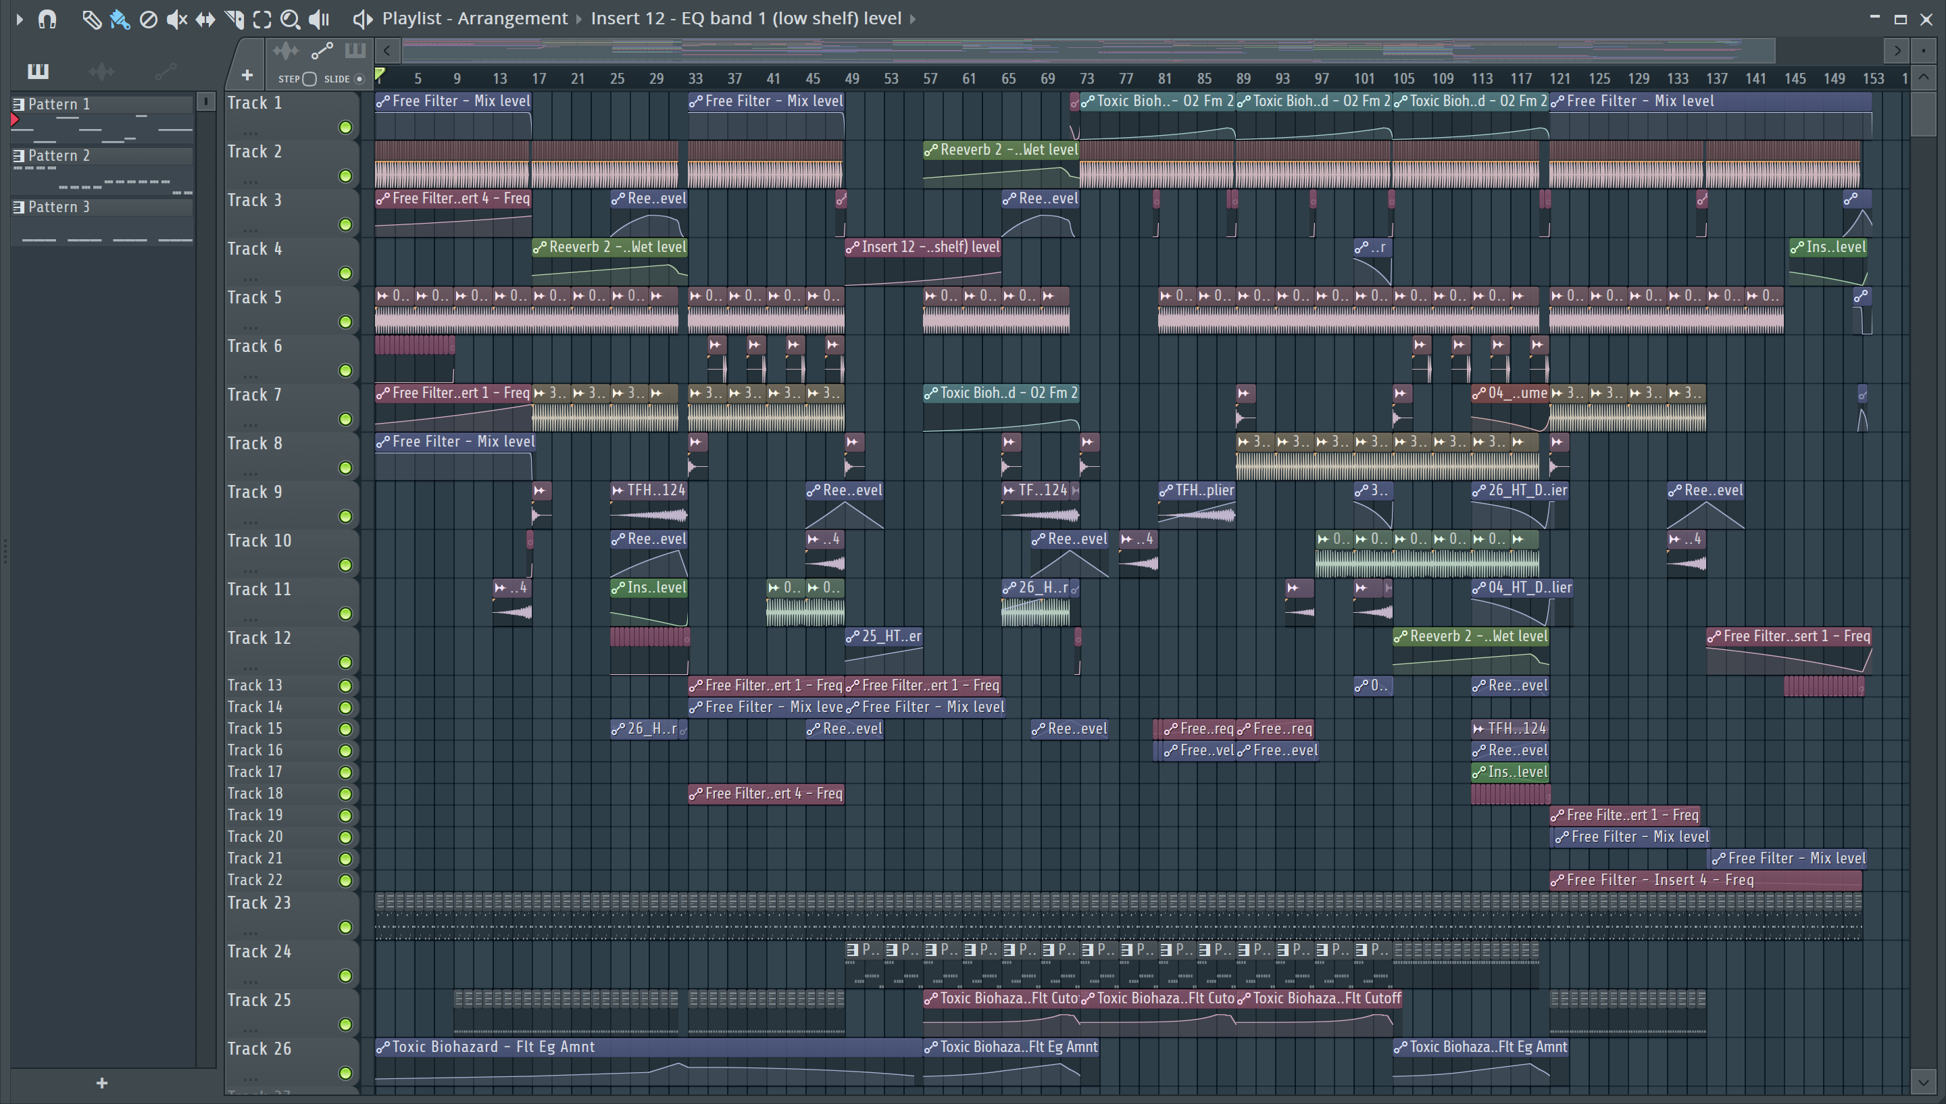The height and width of the screenshot is (1104, 1946).
Task: Expand the arrow after low shelf level
Action: click(x=913, y=18)
